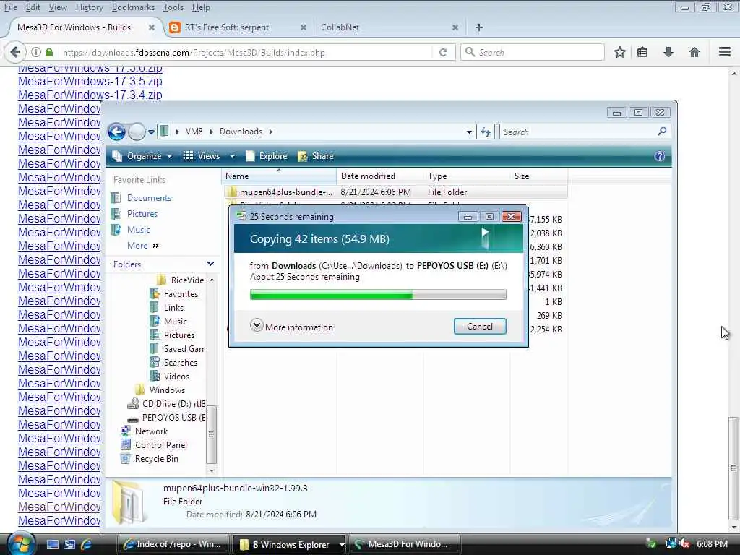Image resolution: width=740 pixels, height=555 pixels.
Task: Select CD Drive (D:) in tree
Action: [167, 403]
